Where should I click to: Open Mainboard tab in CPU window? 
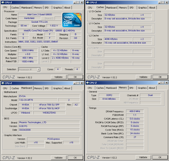point(27,8)
